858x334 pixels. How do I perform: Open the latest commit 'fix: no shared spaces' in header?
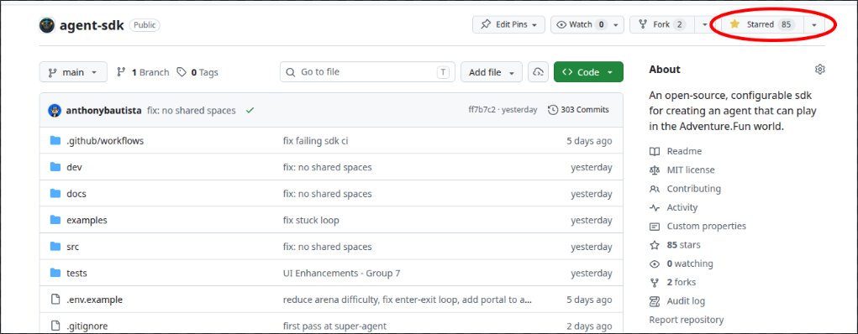coord(192,111)
